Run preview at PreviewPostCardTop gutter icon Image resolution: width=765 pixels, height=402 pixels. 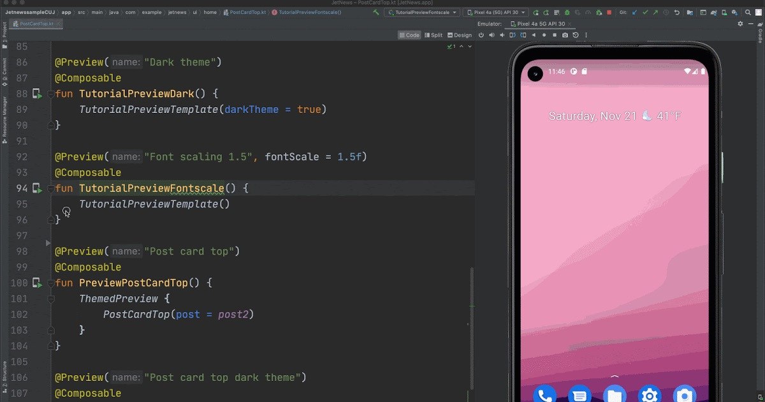(38, 283)
